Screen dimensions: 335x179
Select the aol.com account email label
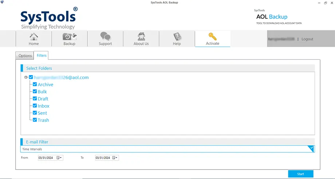click(x=61, y=77)
